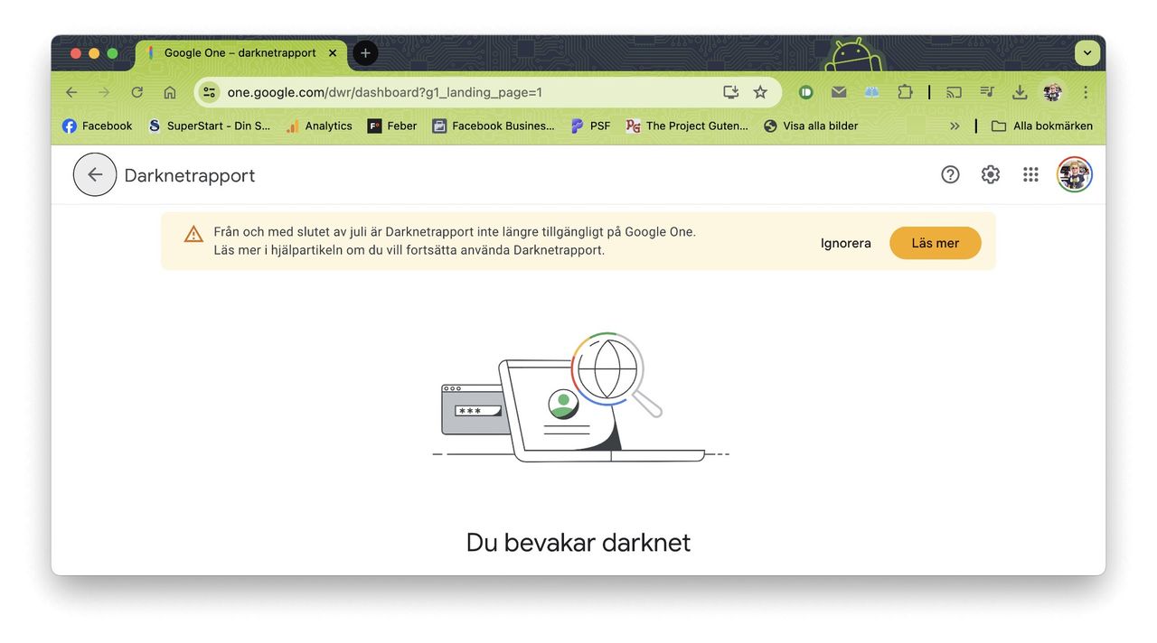Open the Darknetrapport help icon
Image resolution: width=1157 pixels, height=643 pixels.
(x=950, y=174)
